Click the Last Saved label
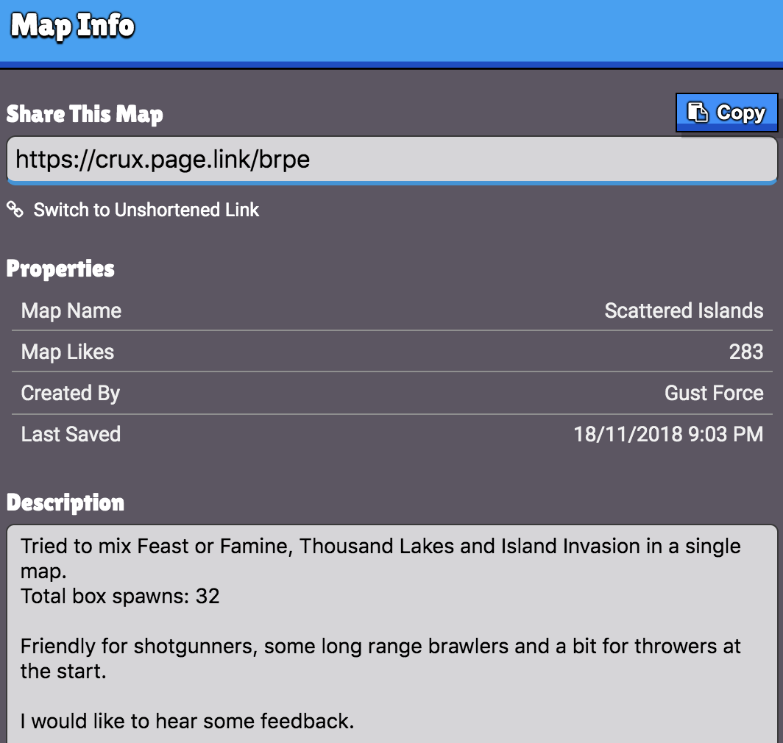The height and width of the screenshot is (743, 783). coord(71,435)
